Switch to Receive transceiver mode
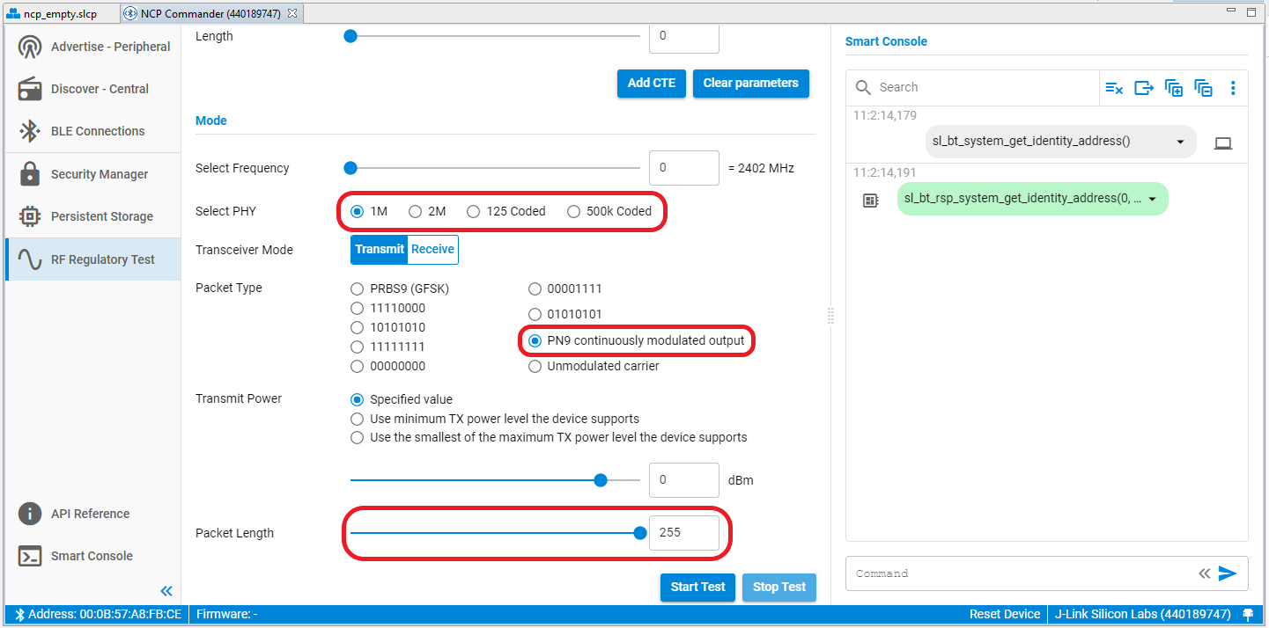The image size is (1269, 628). coord(432,249)
